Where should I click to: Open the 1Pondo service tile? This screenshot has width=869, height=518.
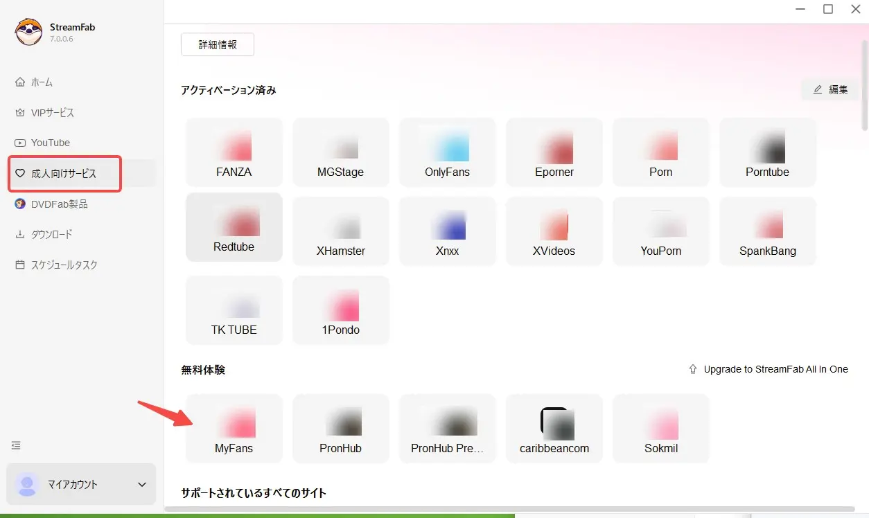341,310
